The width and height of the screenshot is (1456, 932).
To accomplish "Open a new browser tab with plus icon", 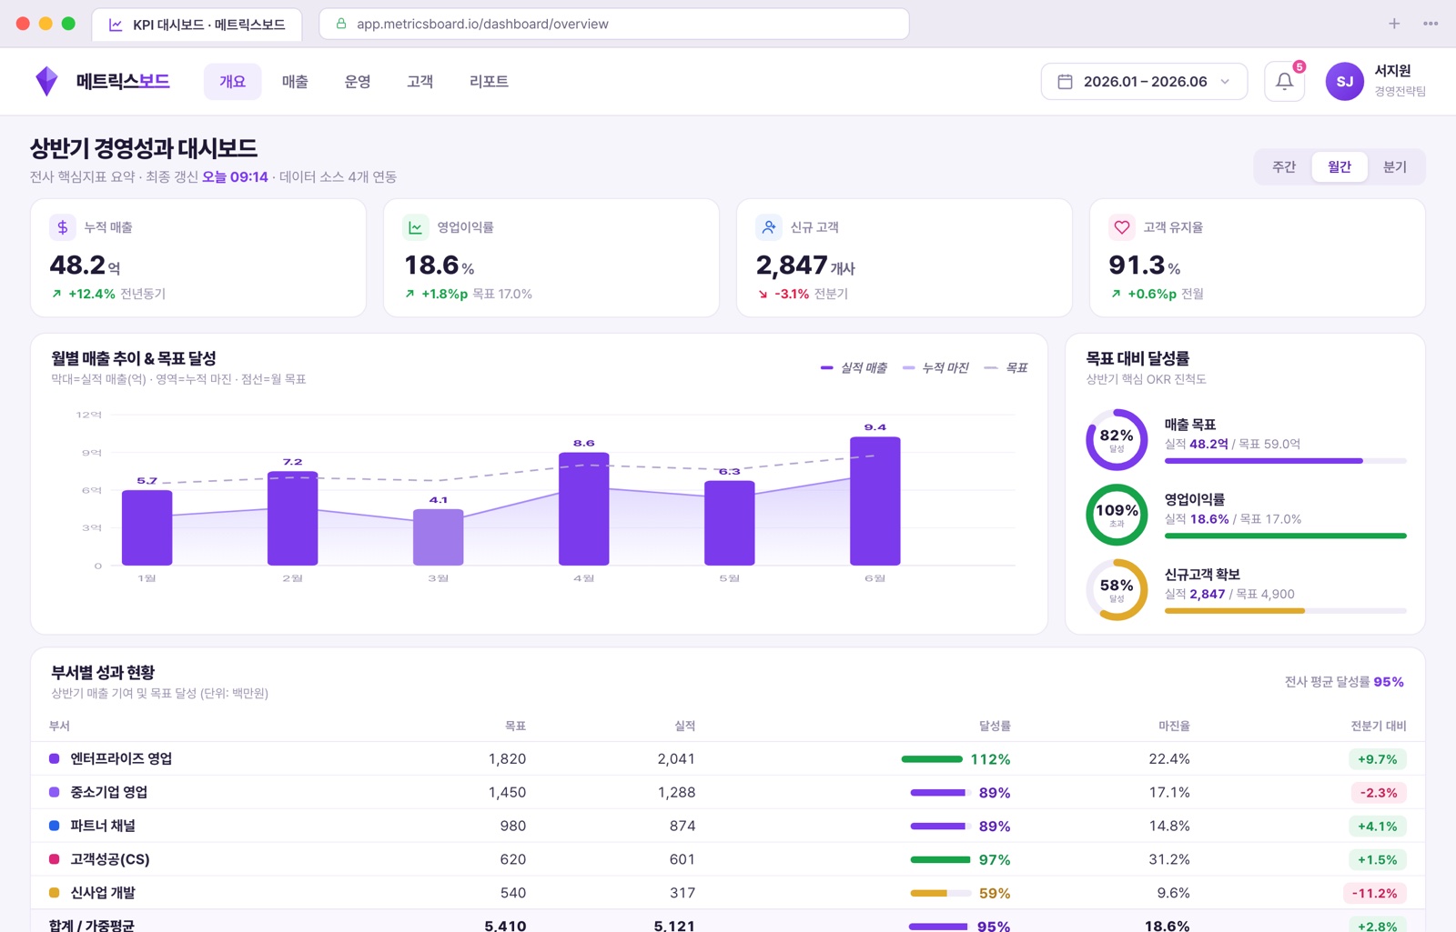I will 1394,24.
